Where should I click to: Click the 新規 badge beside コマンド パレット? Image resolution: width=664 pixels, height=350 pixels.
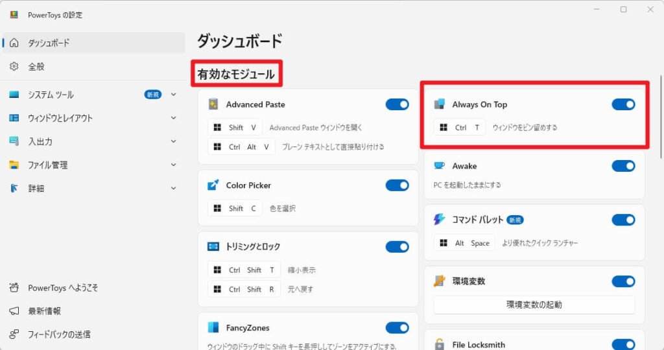pyautogui.click(x=515, y=220)
